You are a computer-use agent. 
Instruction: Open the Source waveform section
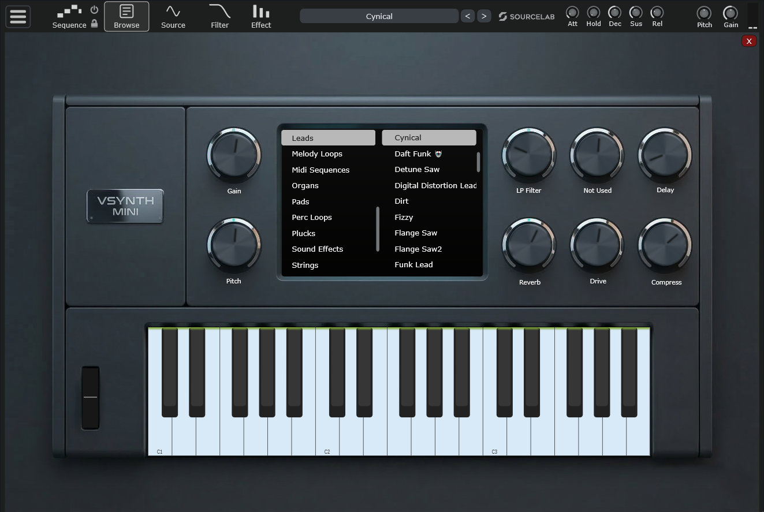tap(173, 16)
